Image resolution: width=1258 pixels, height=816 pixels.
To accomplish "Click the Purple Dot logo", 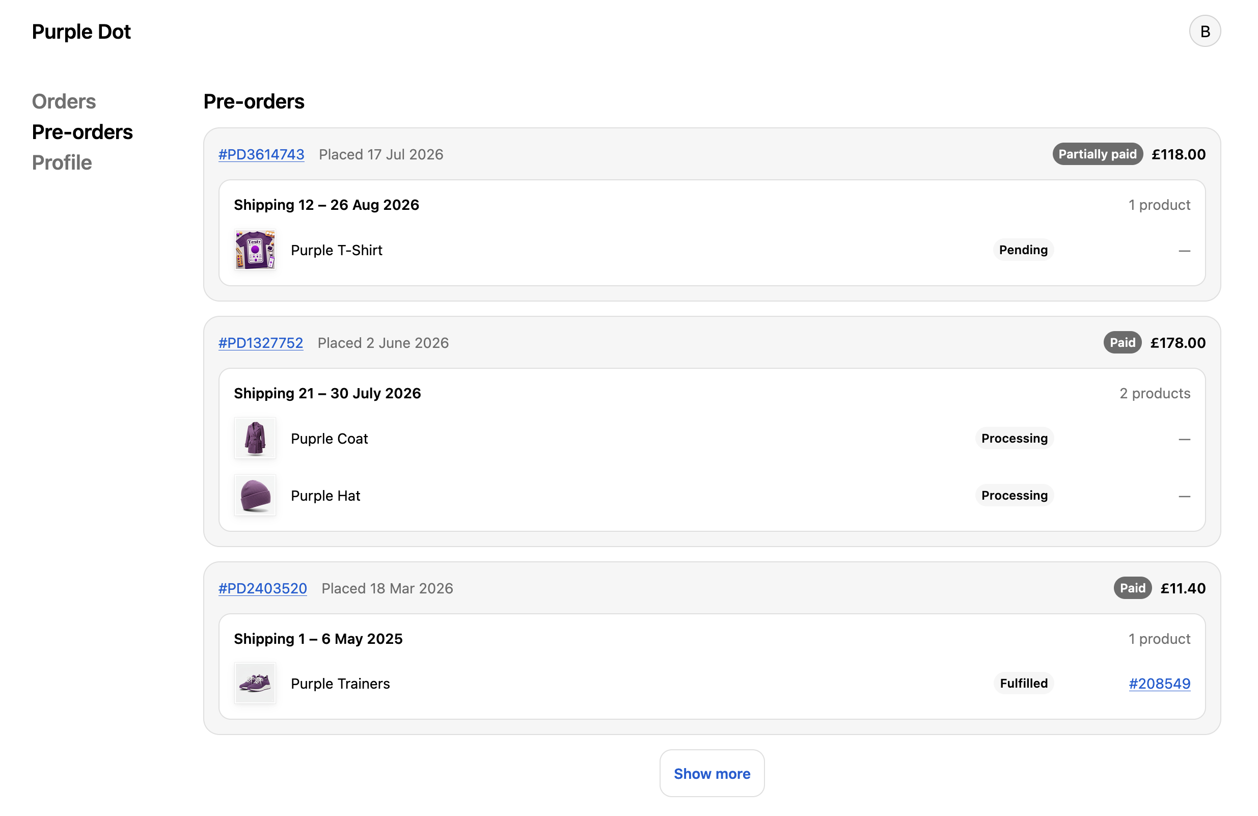I will point(81,32).
